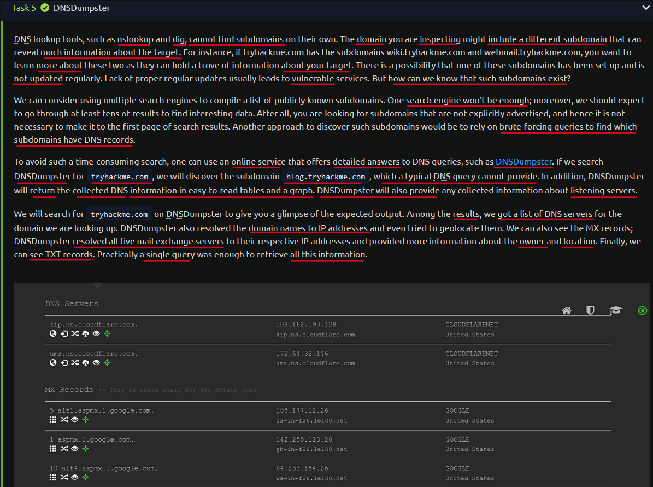Viewport: 653px width, 487px height.
Task: Click the shuffle icon under uma.ns.cloudflare.com
Action: coord(74,362)
